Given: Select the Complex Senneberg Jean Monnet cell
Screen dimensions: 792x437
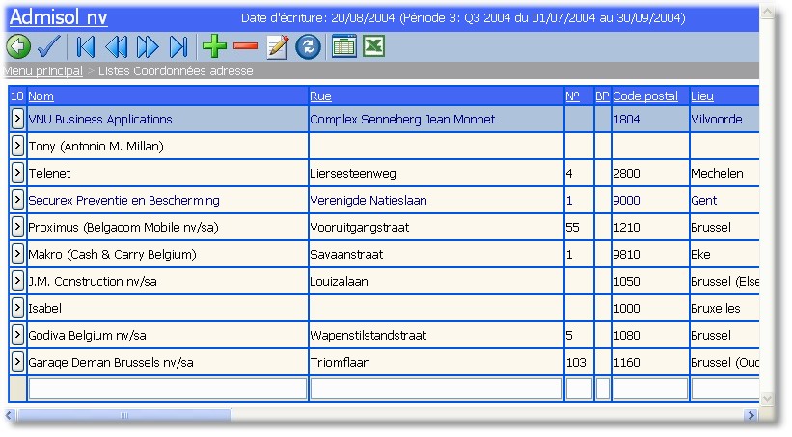Looking at the screenshot, I should click(x=436, y=120).
